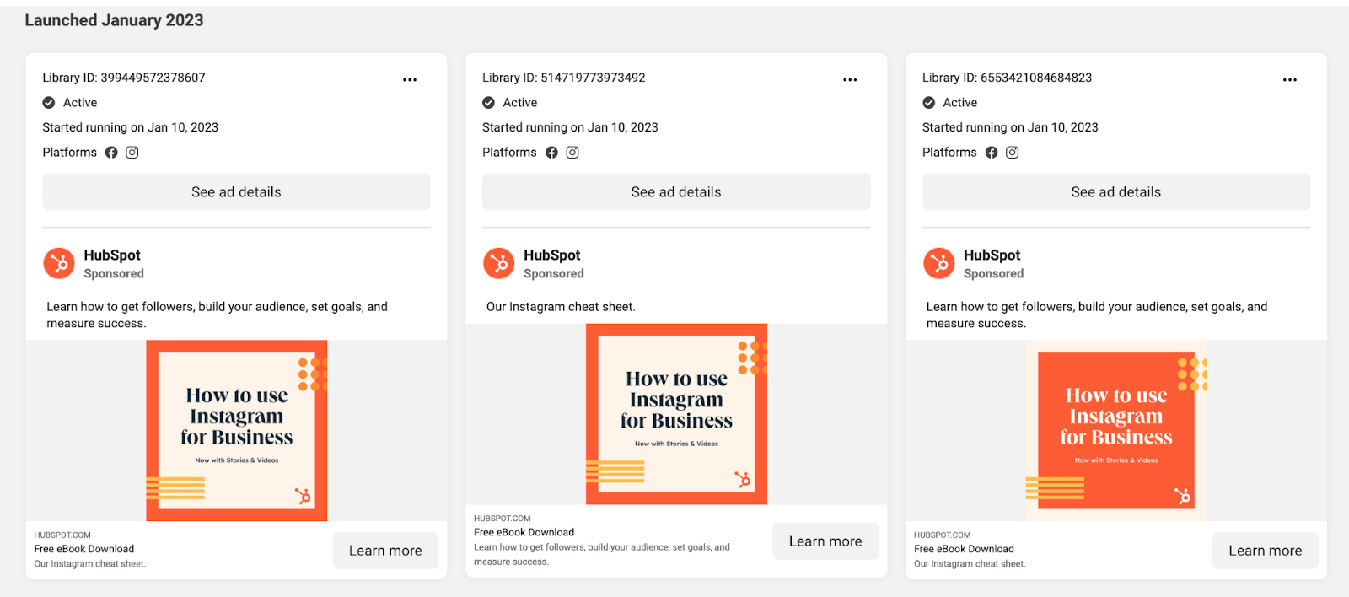Viewport: 1349px width, 597px height.
Task: Click 'Started running on Jan 10, 2023' in ad 399449572378607
Action: (x=131, y=127)
